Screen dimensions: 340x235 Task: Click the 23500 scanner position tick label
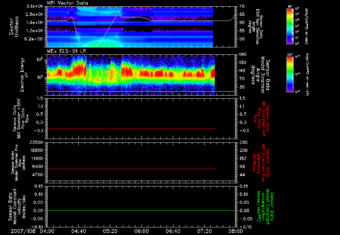click(36, 142)
